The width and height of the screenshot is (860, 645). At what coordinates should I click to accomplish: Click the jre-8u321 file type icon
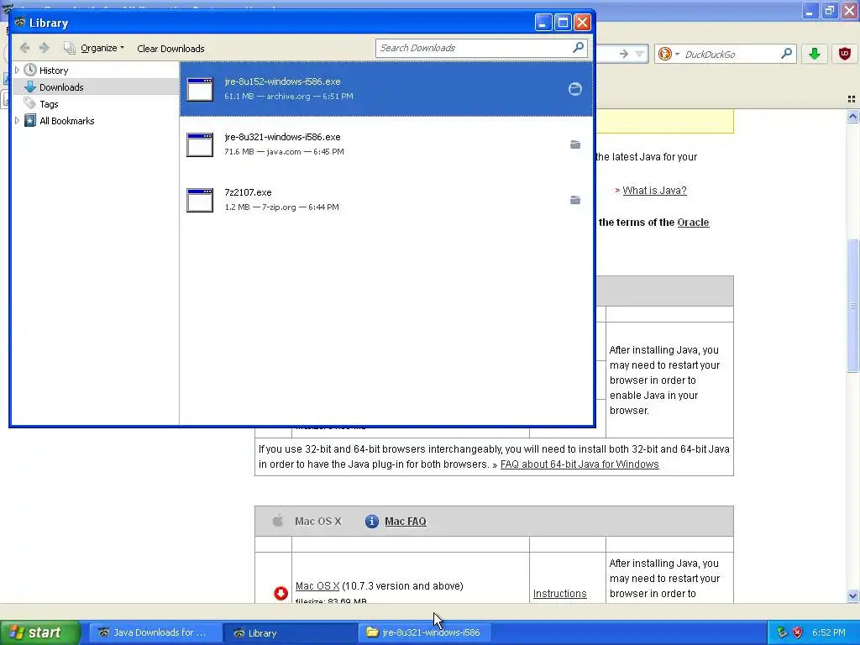200,144
